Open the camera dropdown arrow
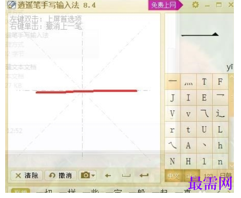Screen dimensions: 241x198 click(93, 175)
